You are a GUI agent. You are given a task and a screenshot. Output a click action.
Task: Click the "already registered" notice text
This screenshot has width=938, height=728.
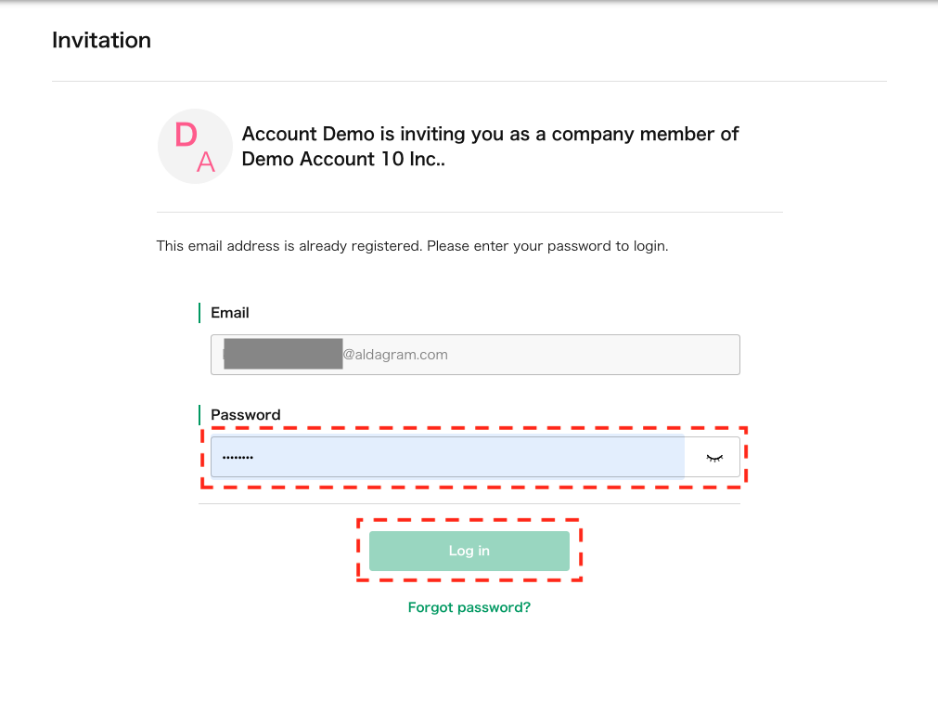tap(289, 246)
